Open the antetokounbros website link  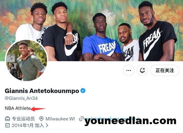112,119
